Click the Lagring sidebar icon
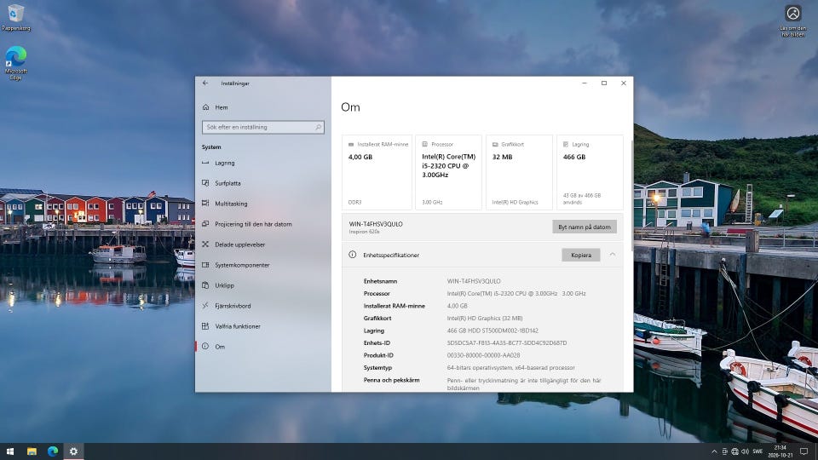The height and width of the screenshot is (460, 818). click(x=205, y=163)
